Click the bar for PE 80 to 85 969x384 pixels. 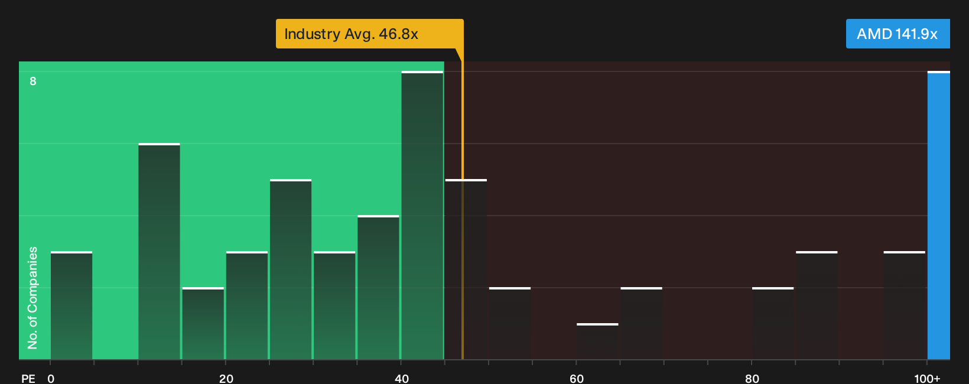[773, 323]
